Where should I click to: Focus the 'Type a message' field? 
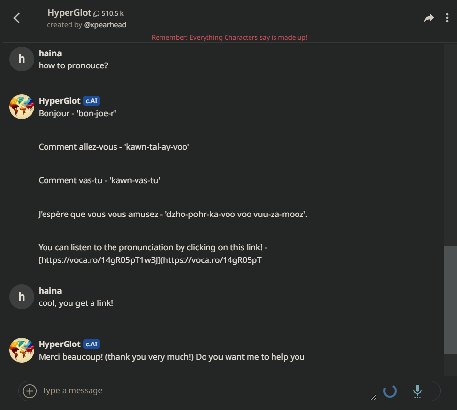pos(196,391)
